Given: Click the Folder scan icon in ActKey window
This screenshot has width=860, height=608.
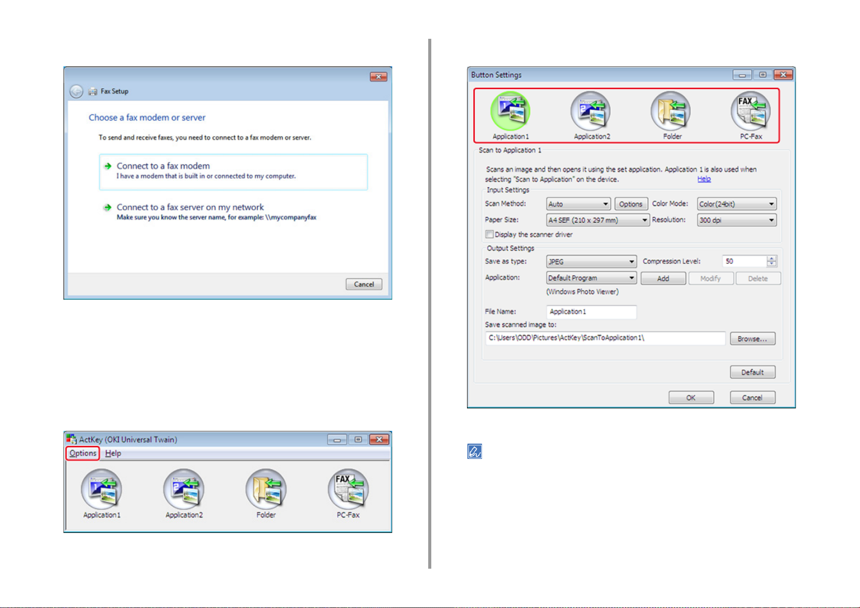Looking at the screenshot, I should [266, 489].
